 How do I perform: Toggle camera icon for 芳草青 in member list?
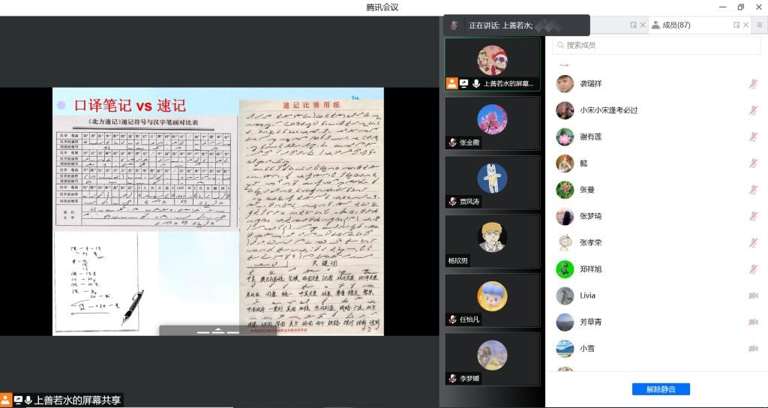coord(753,322)
